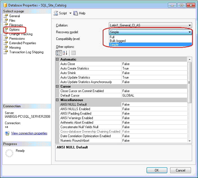Image resolution: width=198 pixels, height=178 pixels.
Task: Expand the Collation dropdown
Action: click(x=190, y=25)
